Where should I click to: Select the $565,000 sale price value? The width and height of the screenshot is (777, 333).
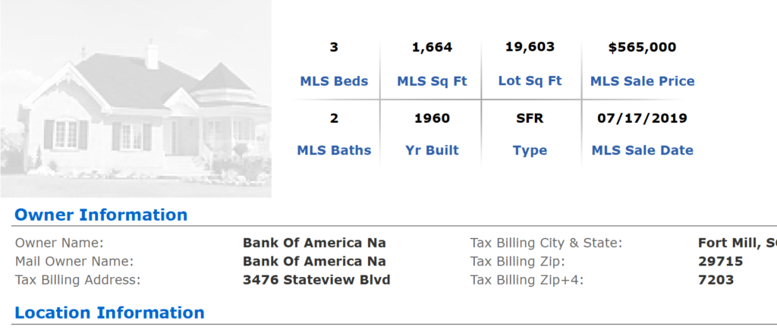pos(642,48)
